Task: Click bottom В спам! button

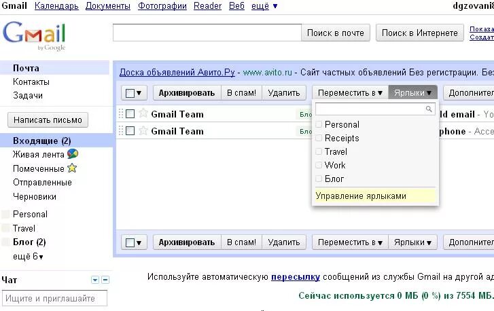Action: (241, 242)
